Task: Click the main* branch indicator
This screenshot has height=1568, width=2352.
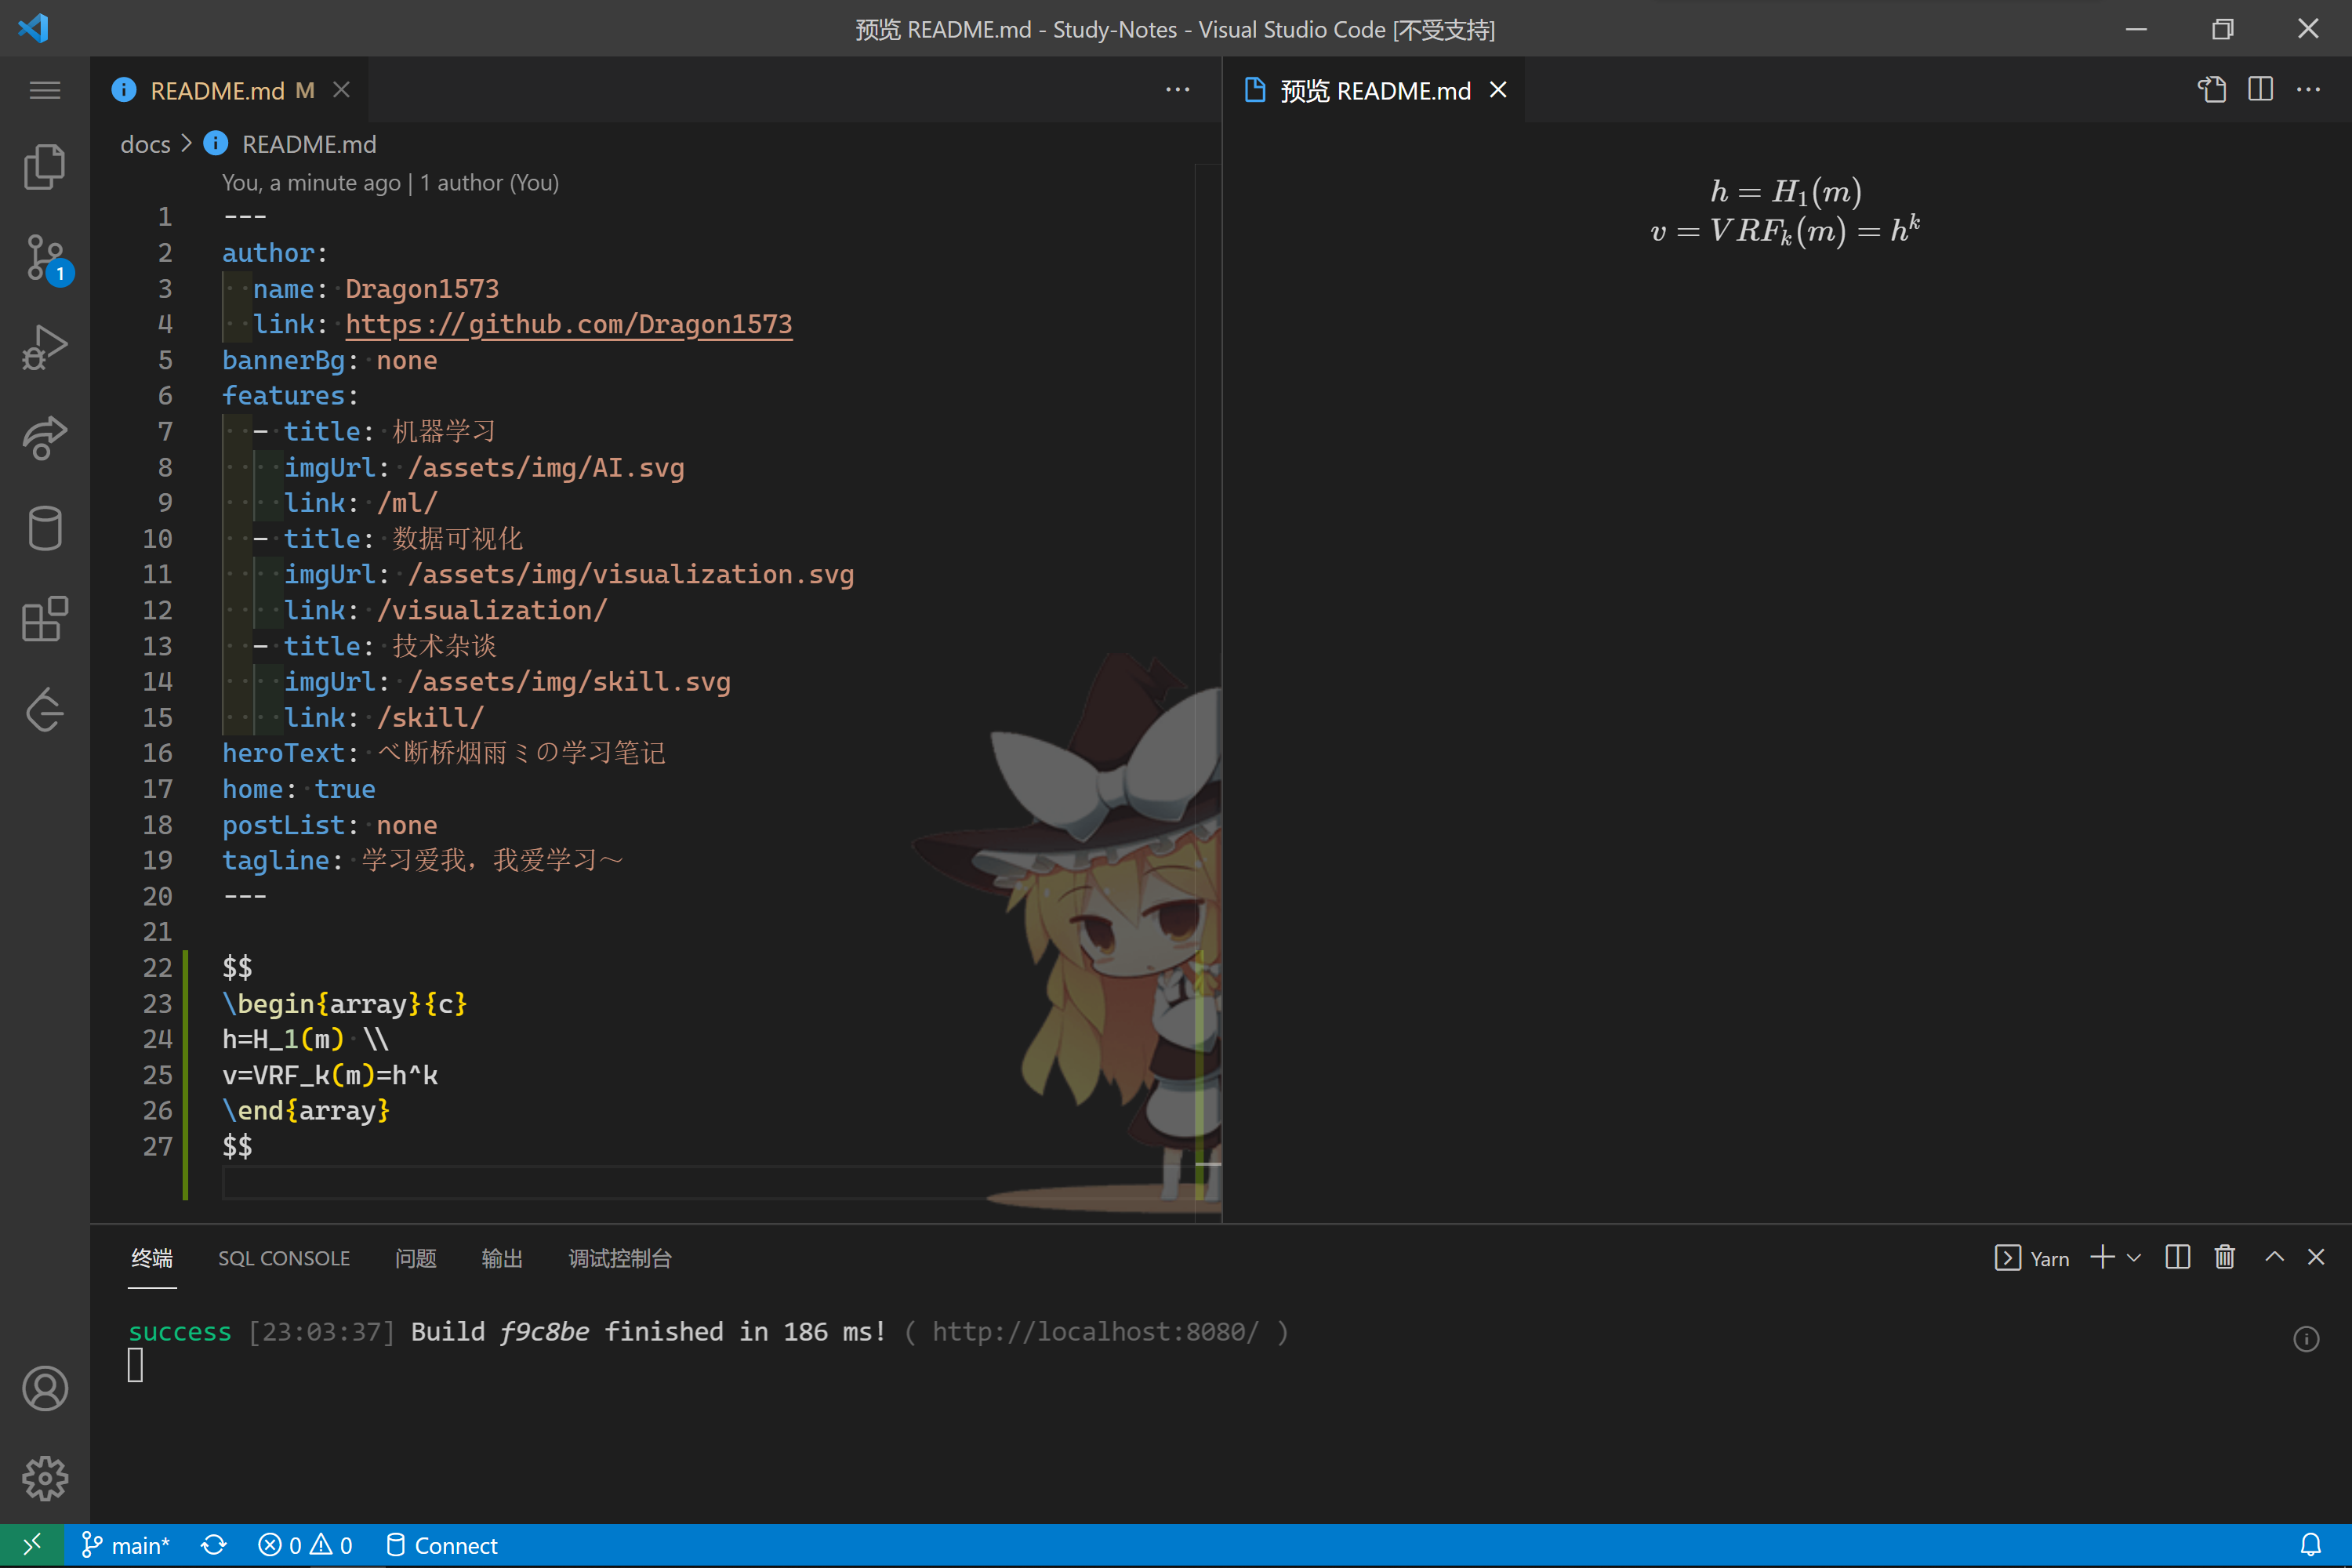Action: click(126, 1545)
